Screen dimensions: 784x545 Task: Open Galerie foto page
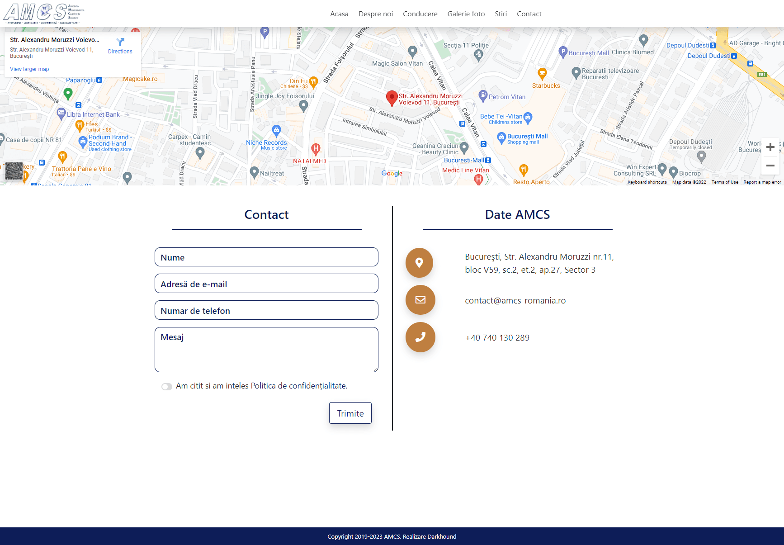(x=466, y=14)
